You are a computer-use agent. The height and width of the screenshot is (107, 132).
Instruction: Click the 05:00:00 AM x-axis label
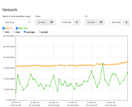pos(16,105)
